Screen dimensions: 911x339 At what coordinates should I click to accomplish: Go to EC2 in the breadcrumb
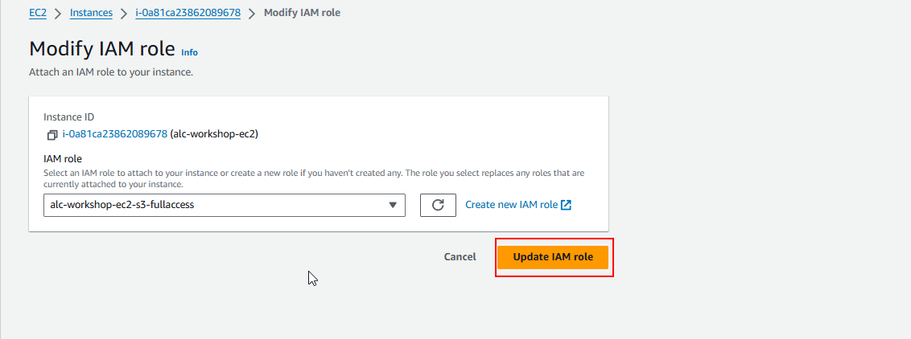37,13
